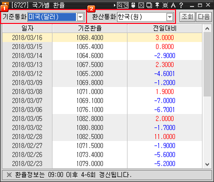
Task: Open help with the question mark icon
Action: (x=181, y=5)
